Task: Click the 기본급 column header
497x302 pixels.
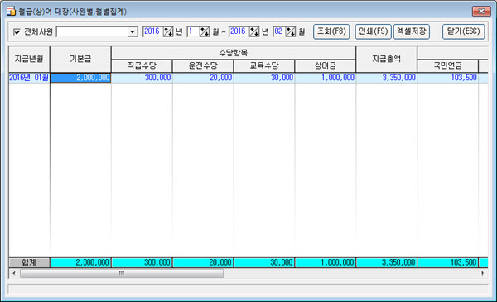Action: click(80, 60)
